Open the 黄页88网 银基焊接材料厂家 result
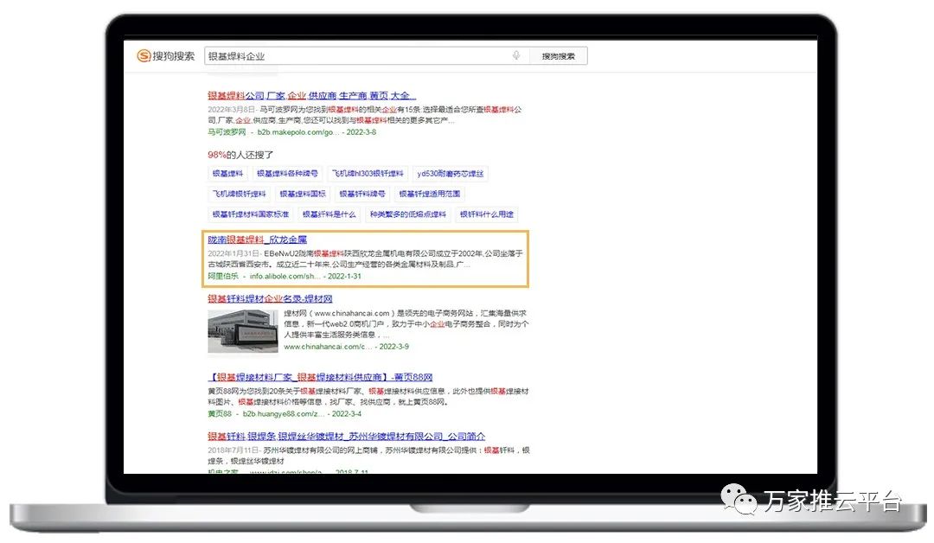Viewport: 934px width, 543px height. coord(320,378)
